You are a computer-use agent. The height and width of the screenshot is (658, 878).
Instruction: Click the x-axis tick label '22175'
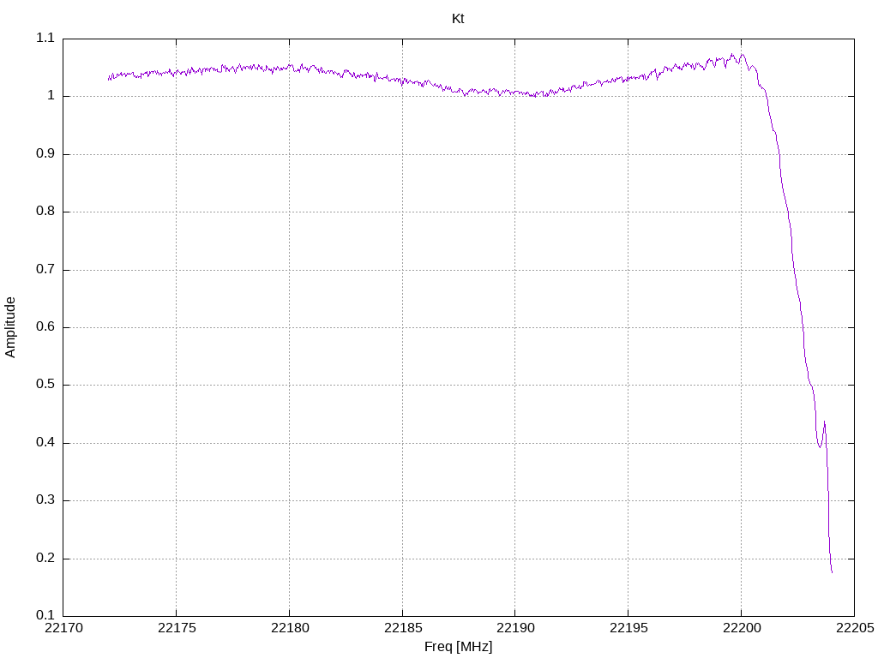click(x=177, y=628)
